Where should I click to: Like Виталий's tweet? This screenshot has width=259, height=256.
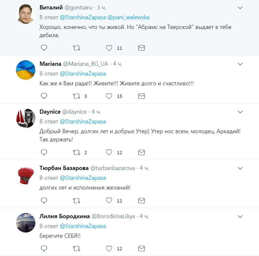click(x=109, y=48)
